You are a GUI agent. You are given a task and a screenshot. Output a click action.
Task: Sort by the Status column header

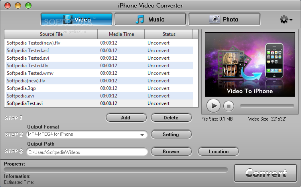pyautogui.click(x=169, y=34)
